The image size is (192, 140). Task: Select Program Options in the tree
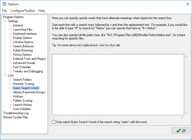coord(13,17)
